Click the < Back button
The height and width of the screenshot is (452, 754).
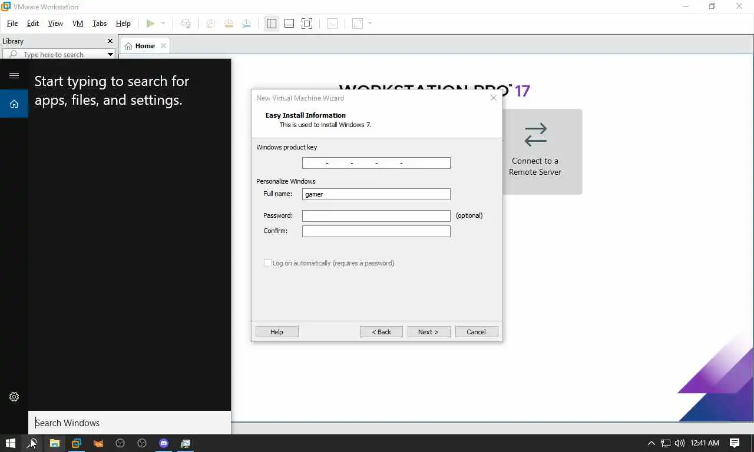tap(381, 332)
